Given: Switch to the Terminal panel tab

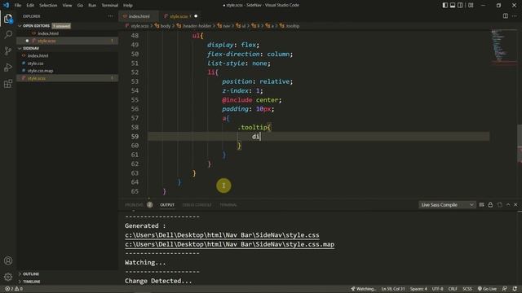Looking at the screenshot, I should [x=228, y=205].
